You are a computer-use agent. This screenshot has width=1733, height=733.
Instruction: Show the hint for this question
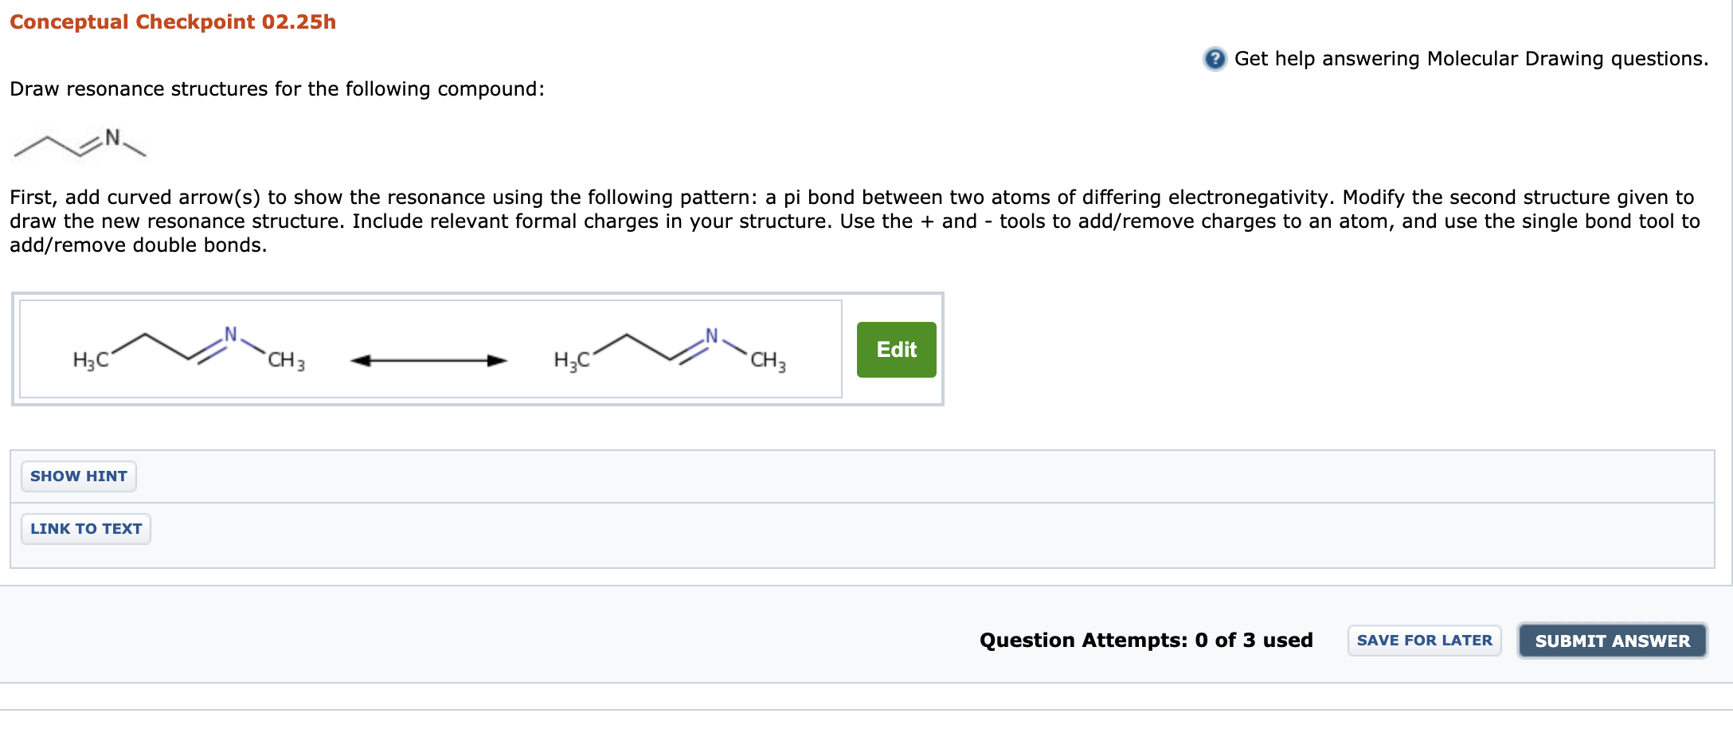click(x=79, y=476)
